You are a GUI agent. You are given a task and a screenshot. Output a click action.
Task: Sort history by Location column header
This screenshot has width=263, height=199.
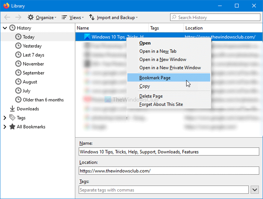click(194, 28)
